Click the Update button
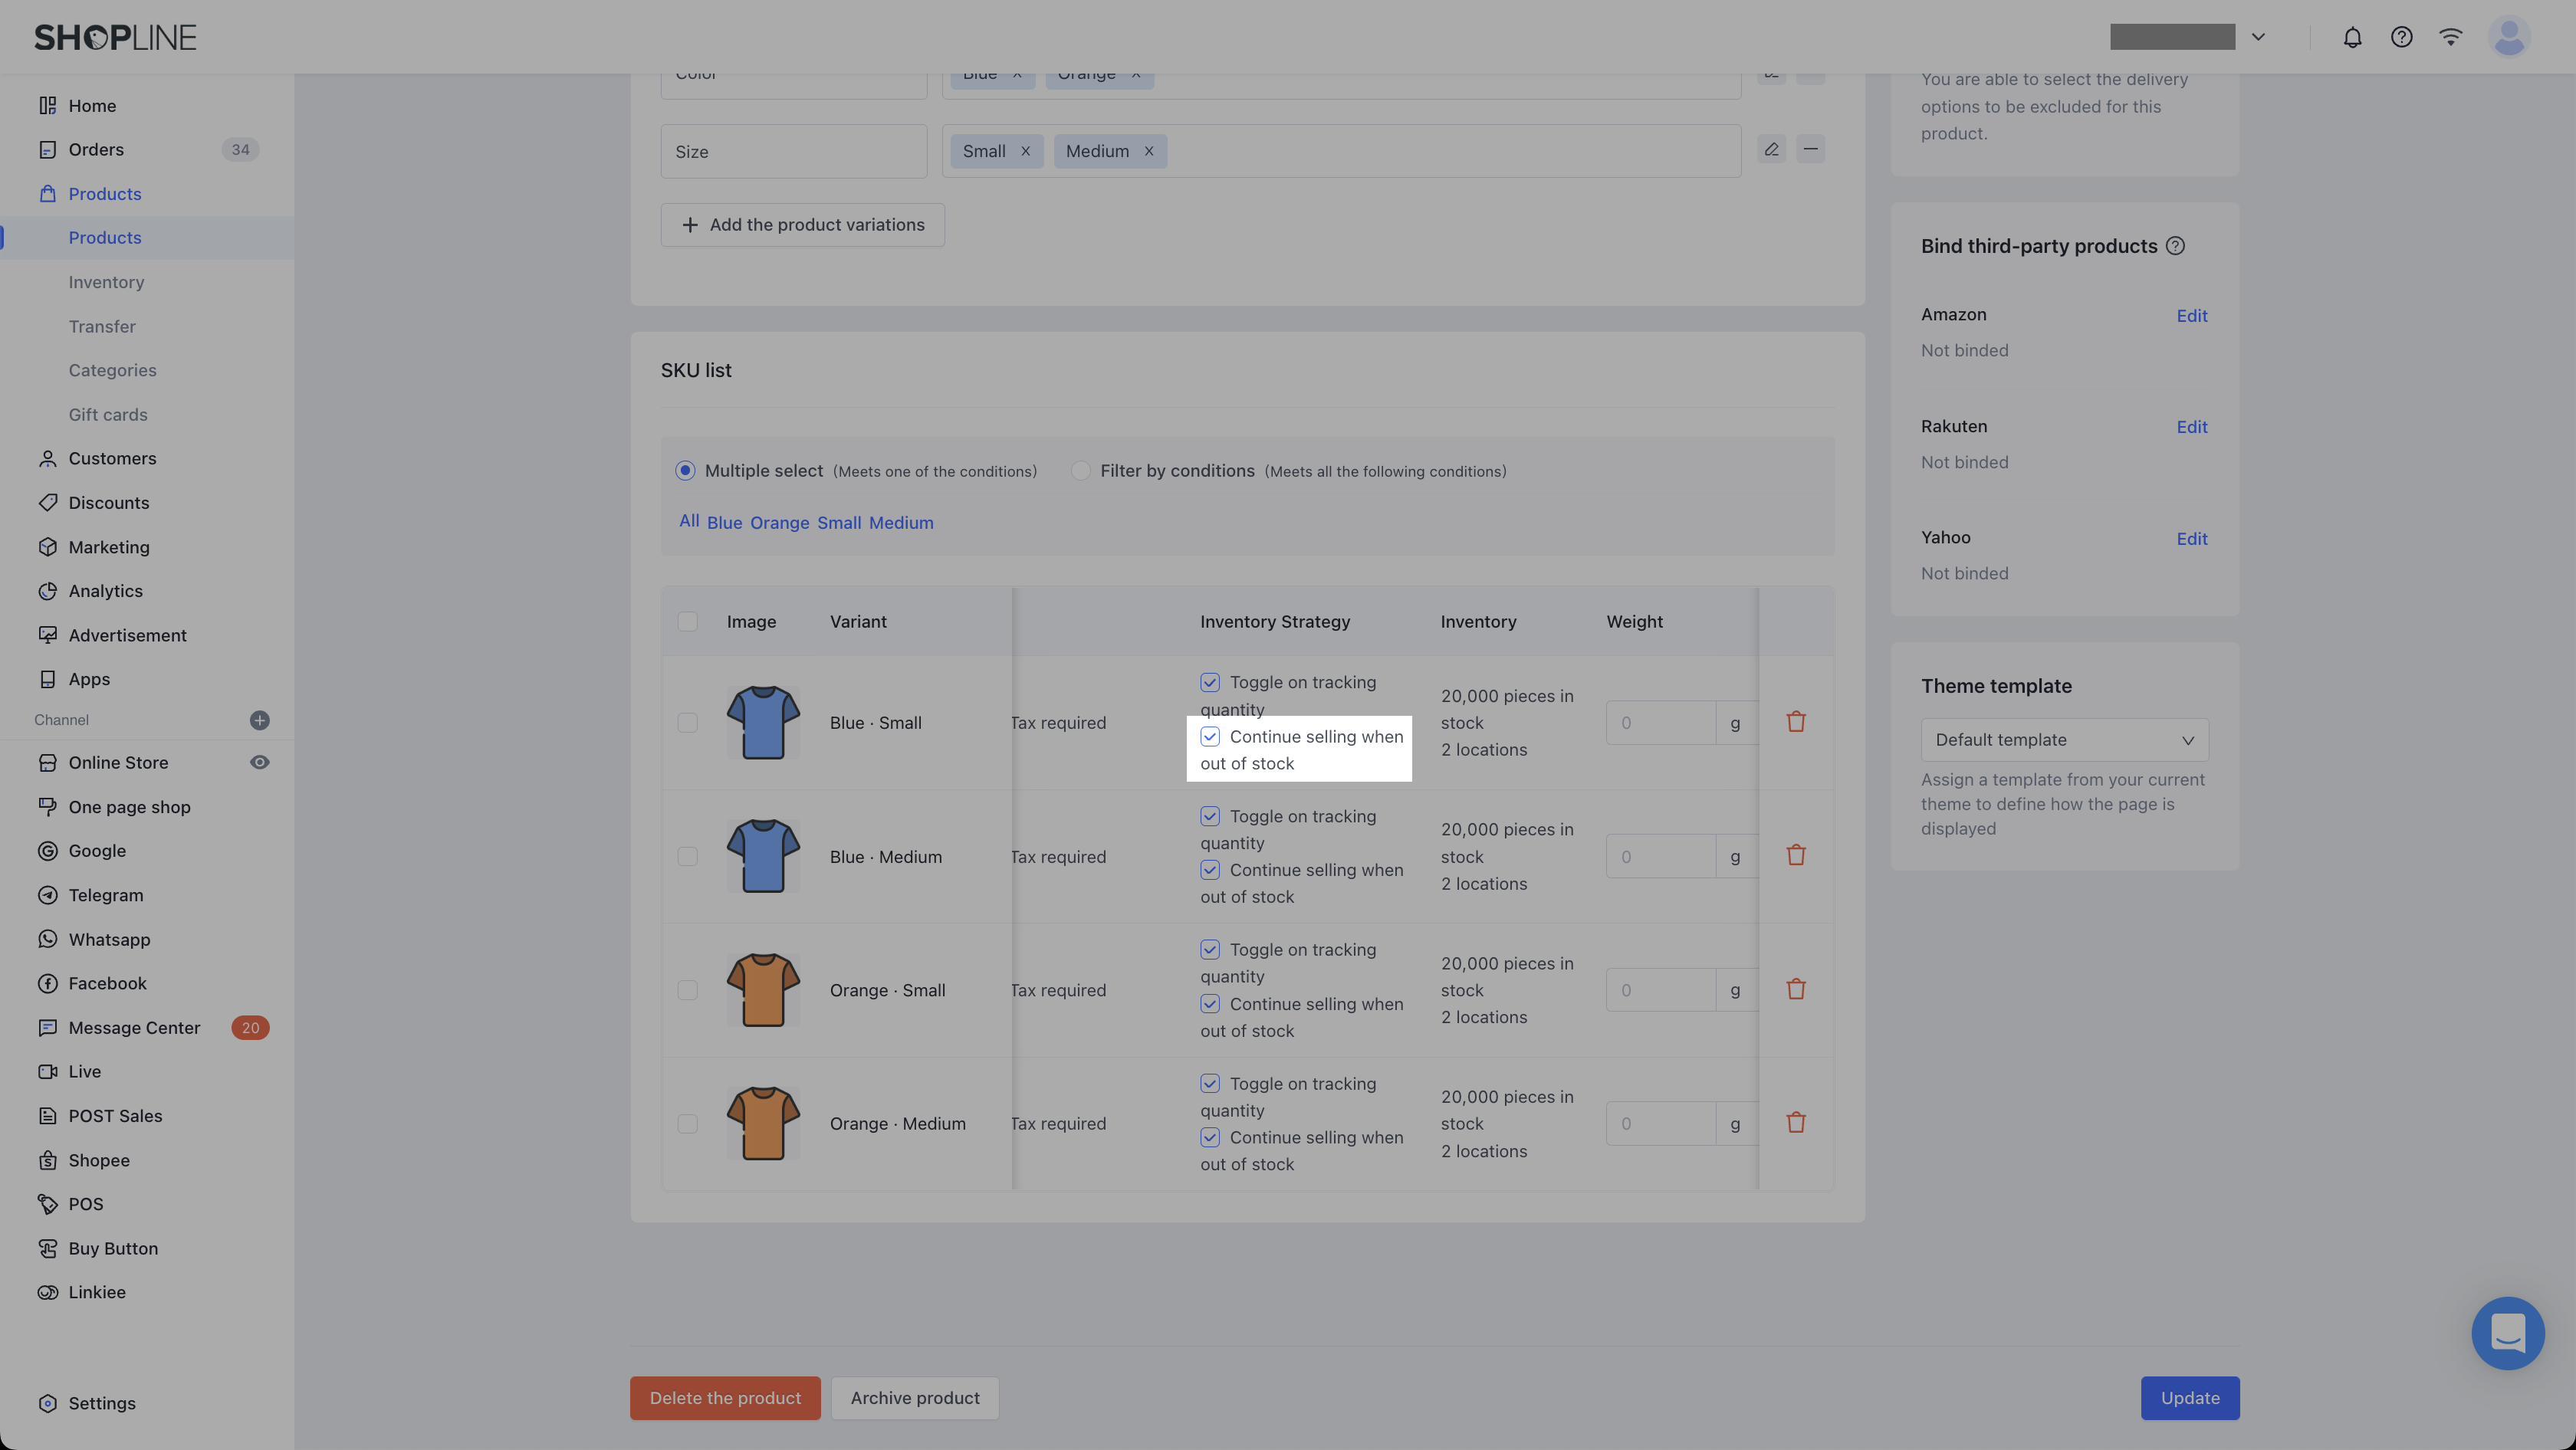Viewport: 2576px width, 1450px height. pyautogui.click(x=2189, y=1397)
